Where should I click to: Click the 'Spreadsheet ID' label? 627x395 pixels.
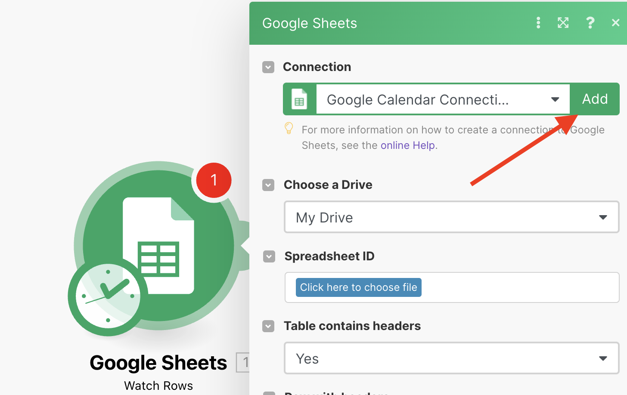[x=329, y=256]
